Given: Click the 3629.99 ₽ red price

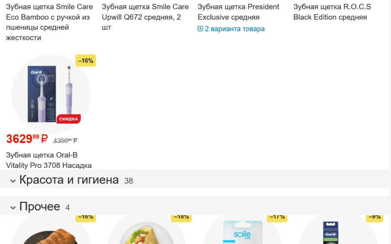Looking at the screenshot, I should 27,139.
